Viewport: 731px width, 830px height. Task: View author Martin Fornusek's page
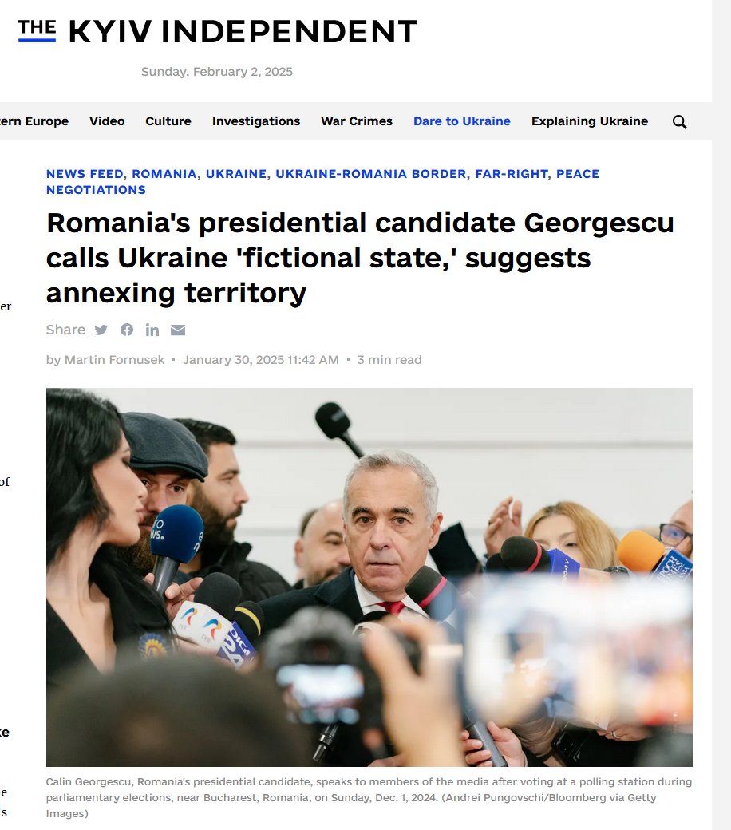coord(114,360)
